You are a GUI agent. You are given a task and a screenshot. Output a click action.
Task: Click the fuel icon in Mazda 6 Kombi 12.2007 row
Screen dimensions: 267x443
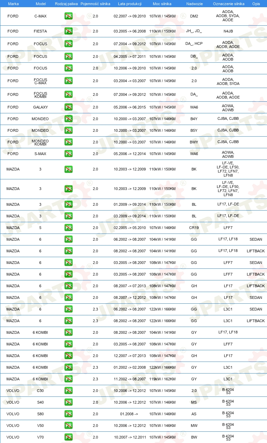pos(69,356)
